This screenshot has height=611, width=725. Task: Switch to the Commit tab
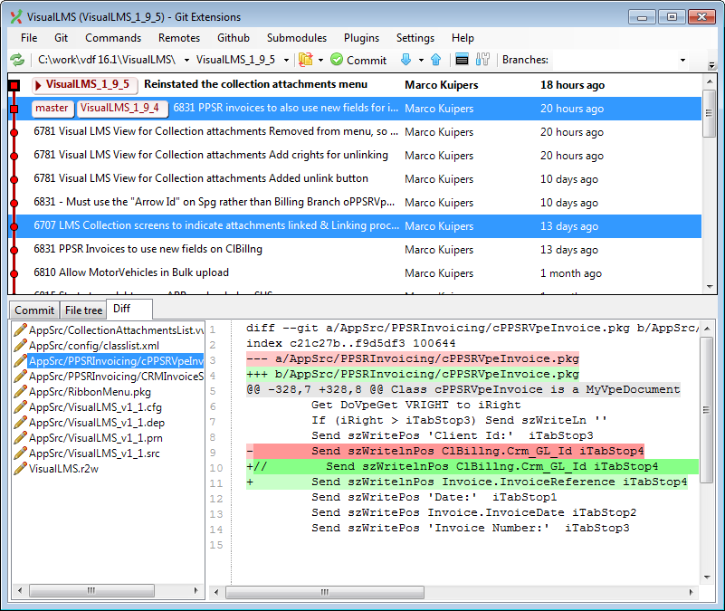pyautogui.click(x=34, y=310)
